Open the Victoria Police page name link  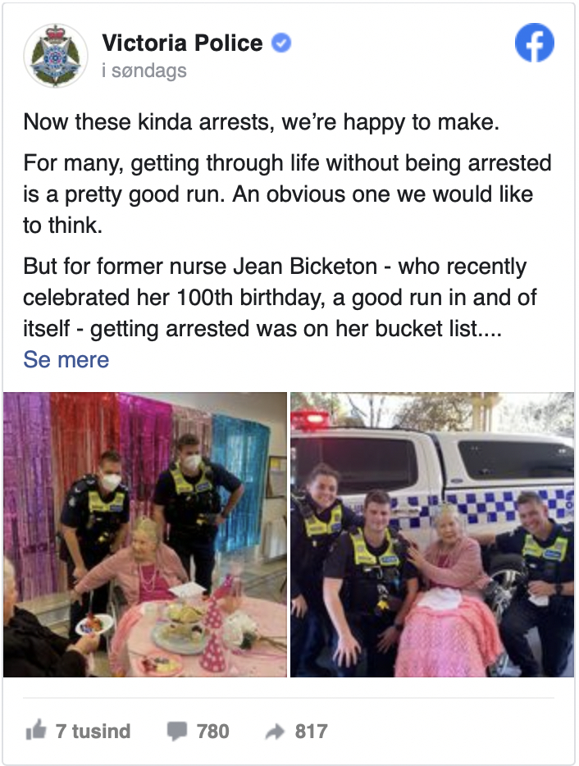(182, 43)
